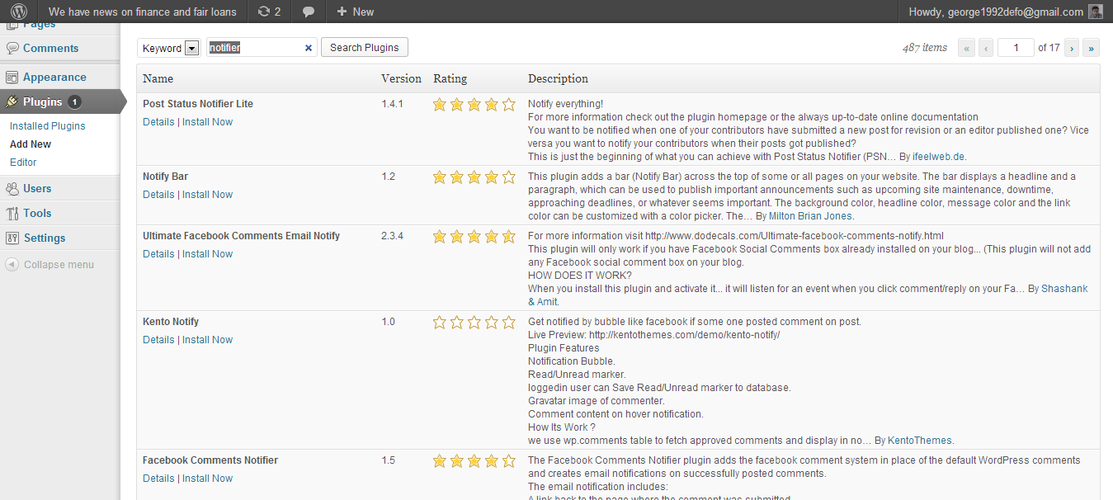Screen dimensions: 1113x500
Task: Click the Search Plugins button
Action: [364, 47]
